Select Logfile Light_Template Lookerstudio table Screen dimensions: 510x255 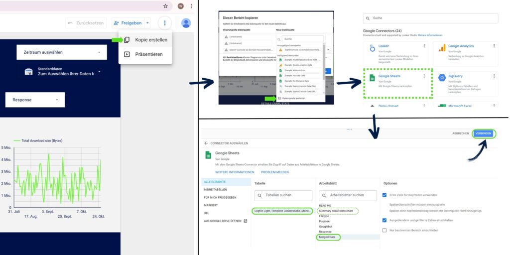point(282,211)
